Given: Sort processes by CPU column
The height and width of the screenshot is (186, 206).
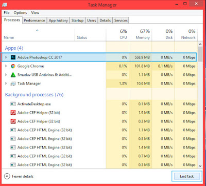Looking at the screenshot, I should (117, 35).
